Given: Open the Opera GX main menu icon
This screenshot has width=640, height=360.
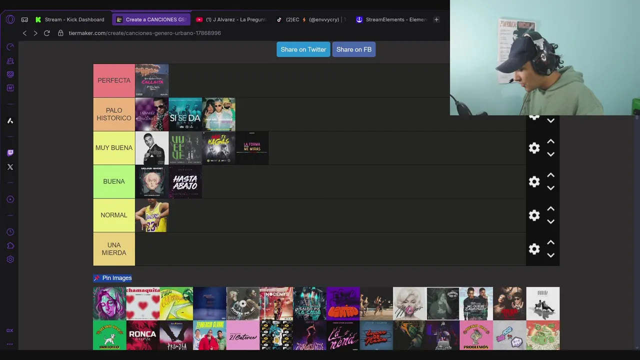Looking at the screenshot, I should (10, 19).
